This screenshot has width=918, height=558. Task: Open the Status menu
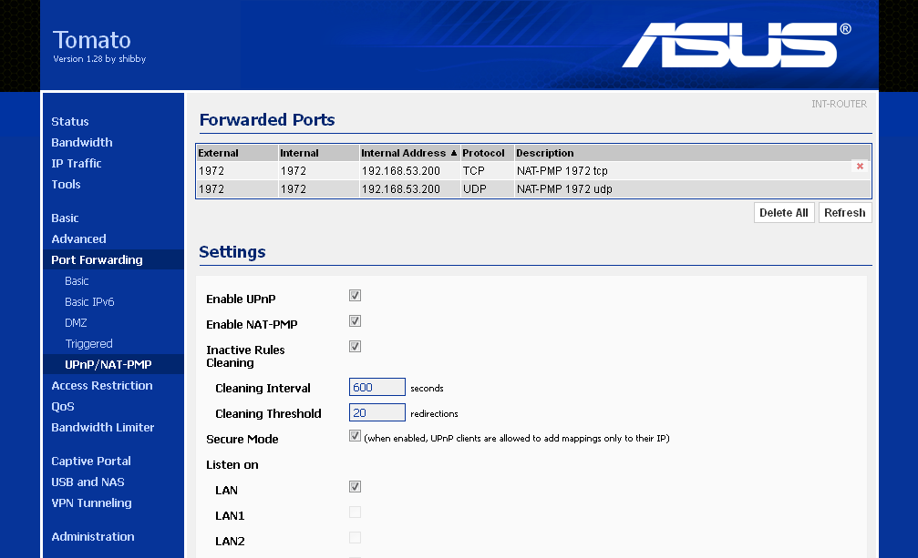coord(69,122)
